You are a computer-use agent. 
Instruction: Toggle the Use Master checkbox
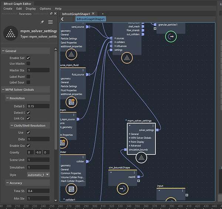click(28, 63)
